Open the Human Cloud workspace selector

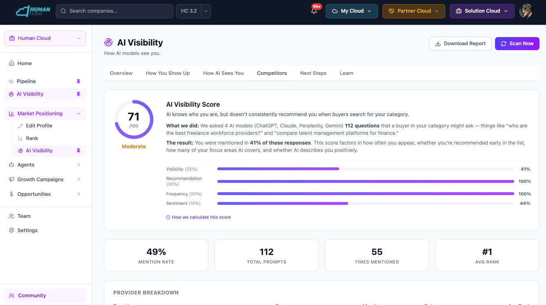(45, 38)
